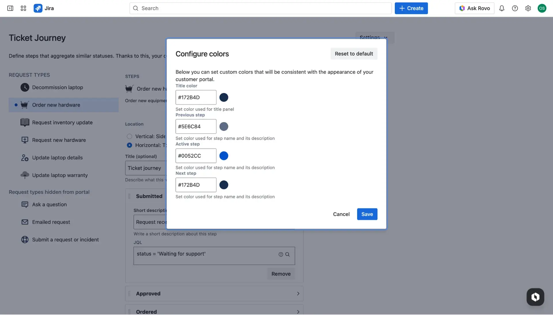Open notifications via the bell icon
Image resolution: width=553 pixels, height=315 pixels.
[502, 8]
